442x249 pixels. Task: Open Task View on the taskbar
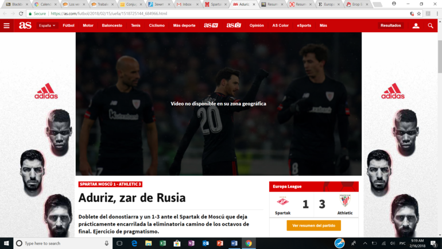pyautogui.click(x=119, y=243)
